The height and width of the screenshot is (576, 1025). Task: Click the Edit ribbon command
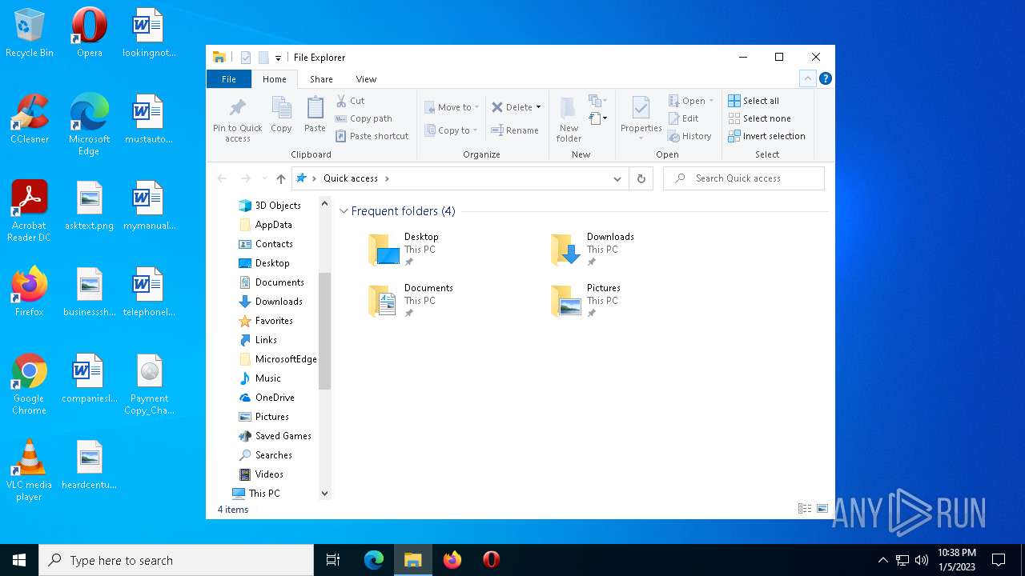684,118
